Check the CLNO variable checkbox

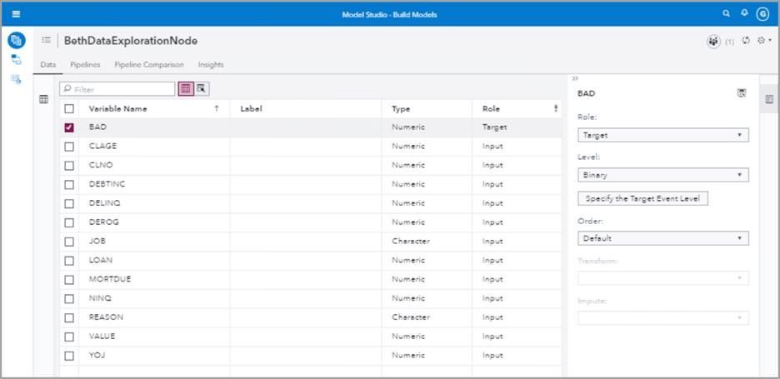click(x=69, y=165)
